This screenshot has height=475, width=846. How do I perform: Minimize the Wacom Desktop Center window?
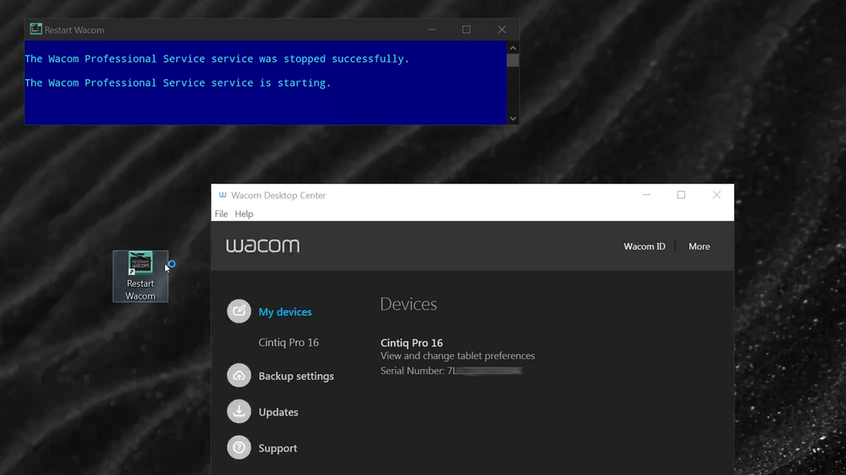(646, 195)
